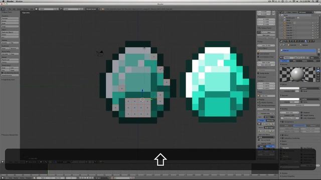The image size is (321, 180).
Task: Click Translate button in tool shelf
Action: pos(10,18)
